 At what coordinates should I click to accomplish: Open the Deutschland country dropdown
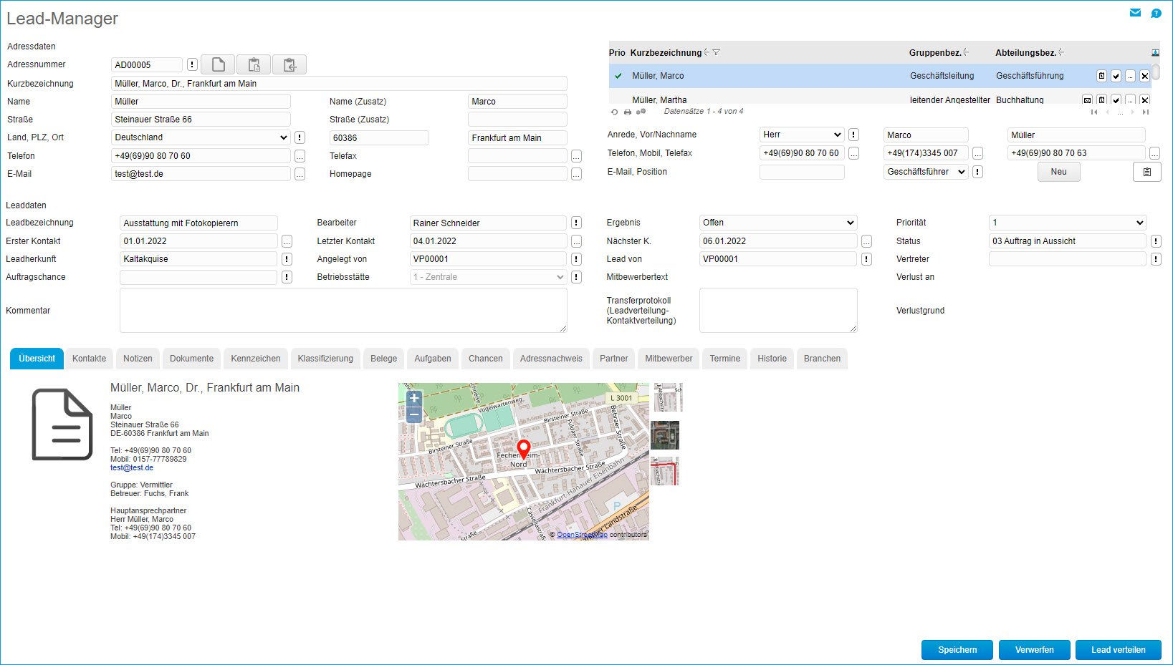coord(201,137)
